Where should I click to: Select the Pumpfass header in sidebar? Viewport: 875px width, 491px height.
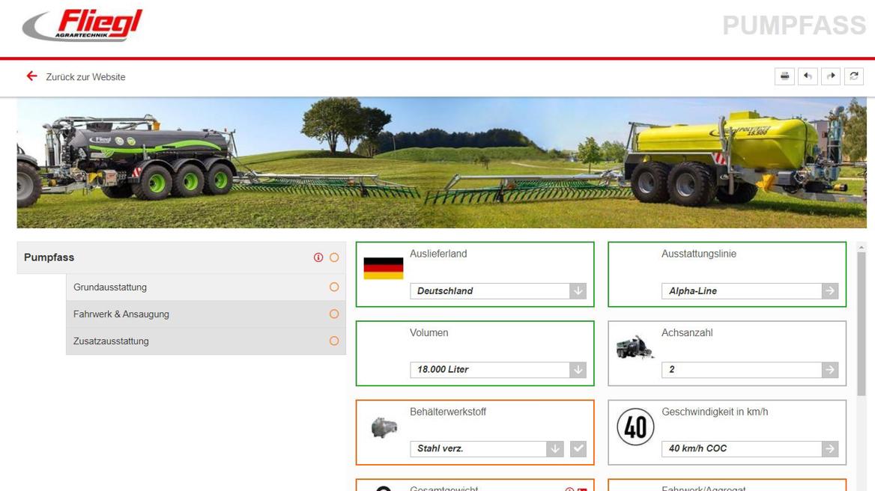coord(49,257)
